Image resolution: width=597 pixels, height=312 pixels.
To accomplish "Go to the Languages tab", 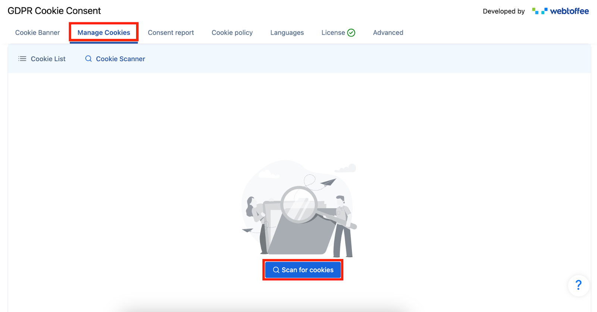I will [x=287, y=33].
